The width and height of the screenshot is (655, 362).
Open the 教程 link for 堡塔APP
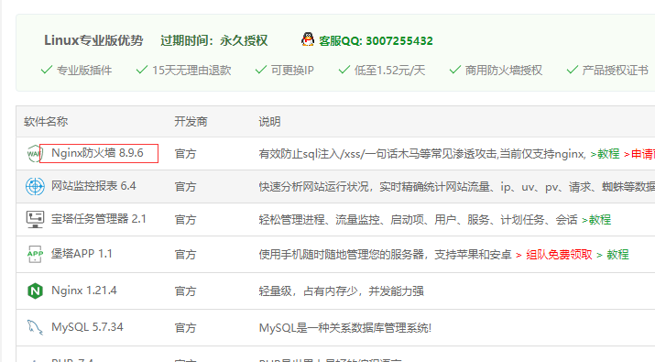[x=613, y=255]
